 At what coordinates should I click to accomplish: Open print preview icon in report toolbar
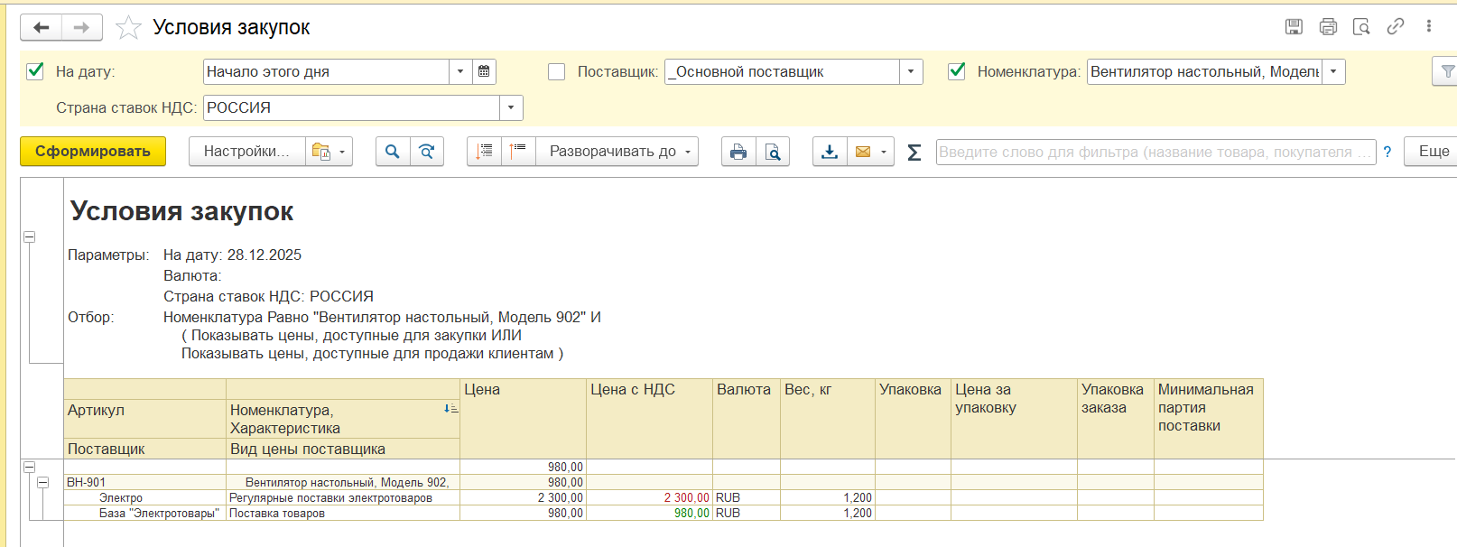773,152
